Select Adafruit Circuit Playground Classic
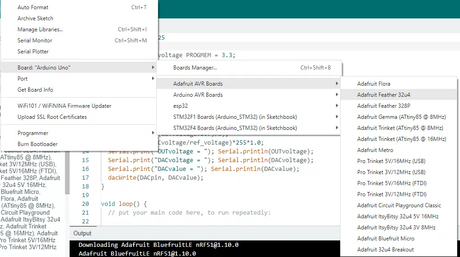460x257 pixels. [399, 205]
